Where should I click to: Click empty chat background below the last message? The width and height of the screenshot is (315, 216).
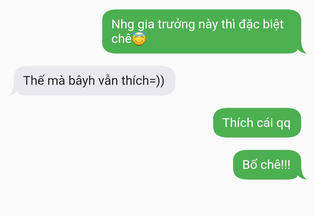(157, 199)
